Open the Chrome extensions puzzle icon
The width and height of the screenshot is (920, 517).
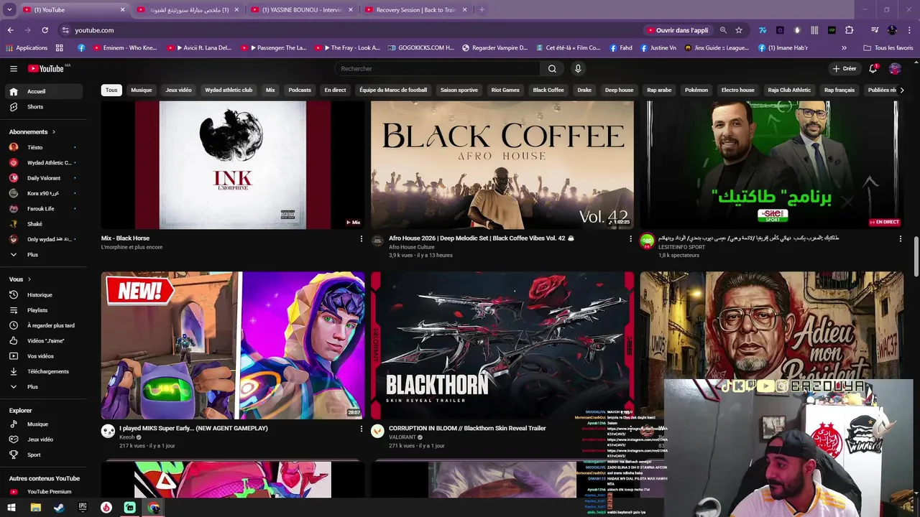pyautogui.click(x=849, y=30)
